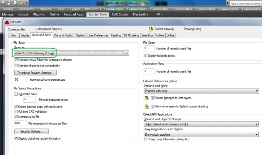Select the Manage ribbon tab

tap(8, 14)
